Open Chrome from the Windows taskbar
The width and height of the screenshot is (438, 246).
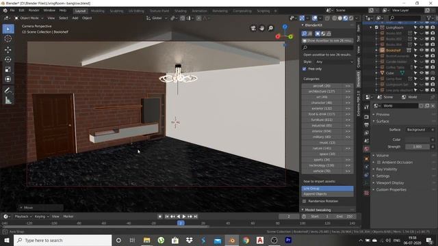click(246, 240)
